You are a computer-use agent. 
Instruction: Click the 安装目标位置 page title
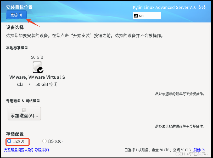[19, 7]
